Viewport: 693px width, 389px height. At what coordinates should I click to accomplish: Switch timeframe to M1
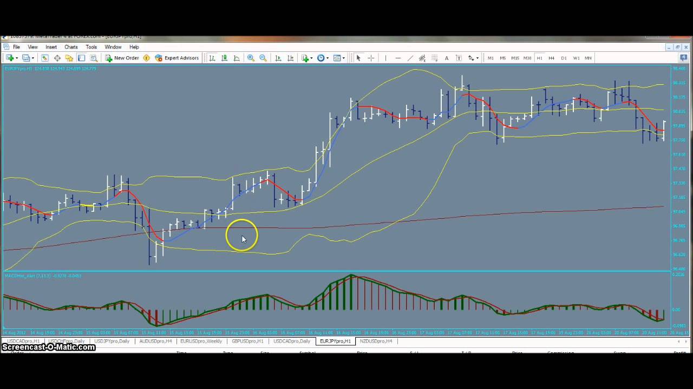[491, 58]
